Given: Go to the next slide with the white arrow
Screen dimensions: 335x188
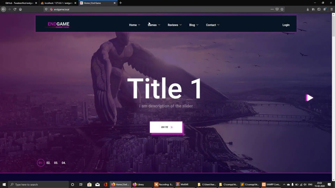Looking at the screenshot, I should pos(310,98).
